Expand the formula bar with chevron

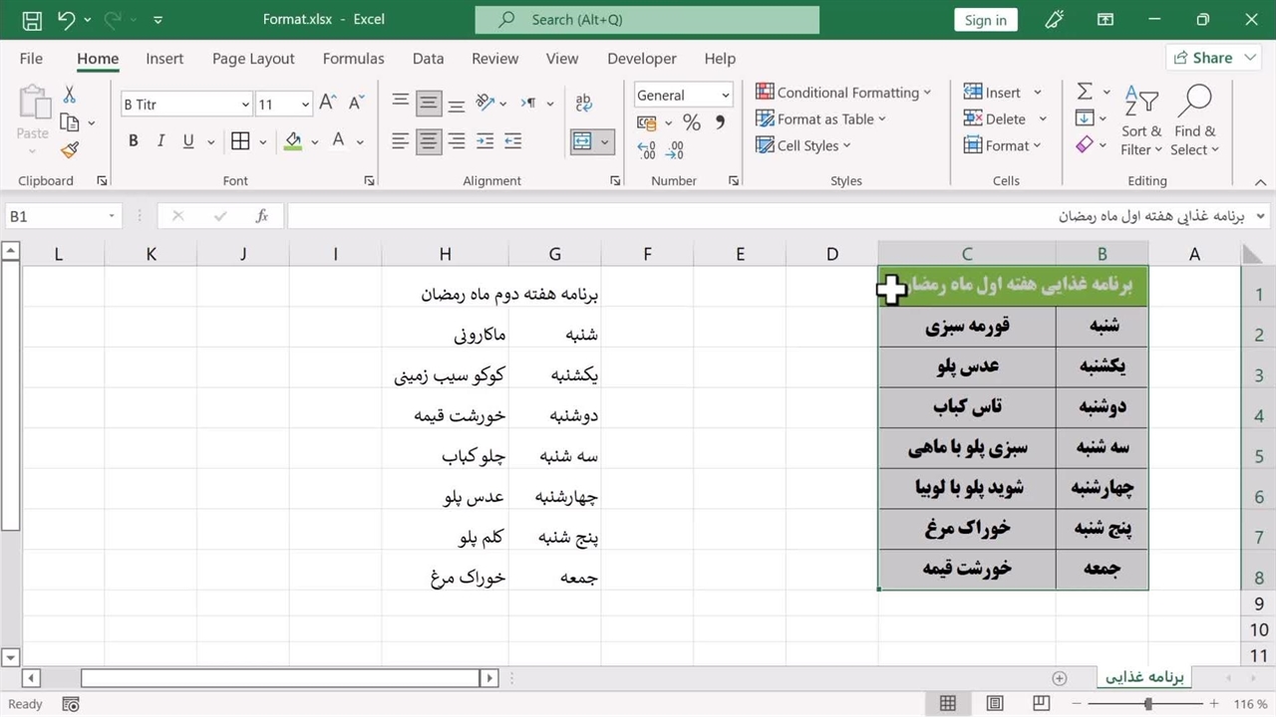click(1260, 216)
